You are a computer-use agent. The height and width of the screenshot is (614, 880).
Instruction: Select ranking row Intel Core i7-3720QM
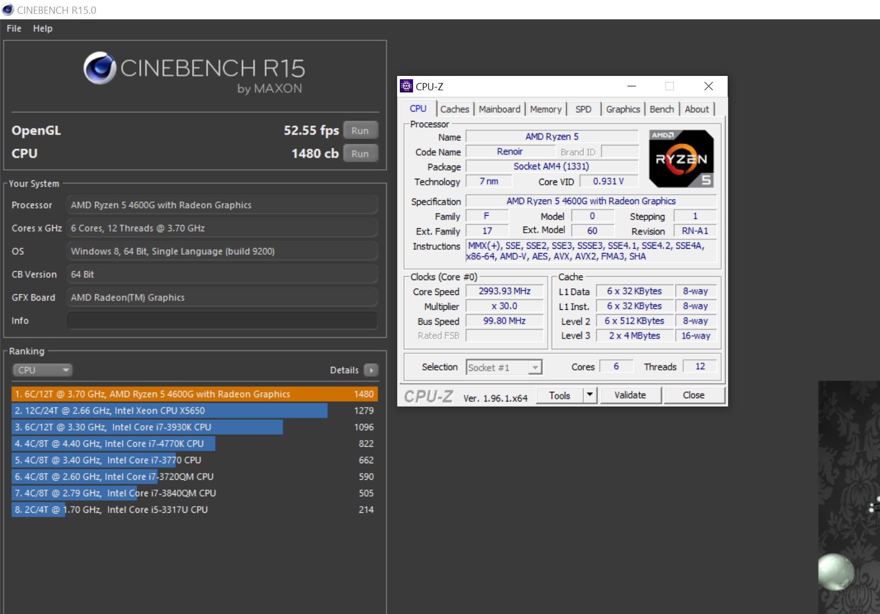pyautogui.click(x=195, y=476)
